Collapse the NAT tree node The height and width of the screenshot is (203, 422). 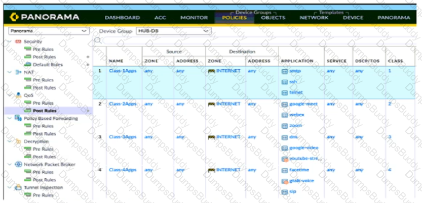pyautogui.click(x=10, y=72)
